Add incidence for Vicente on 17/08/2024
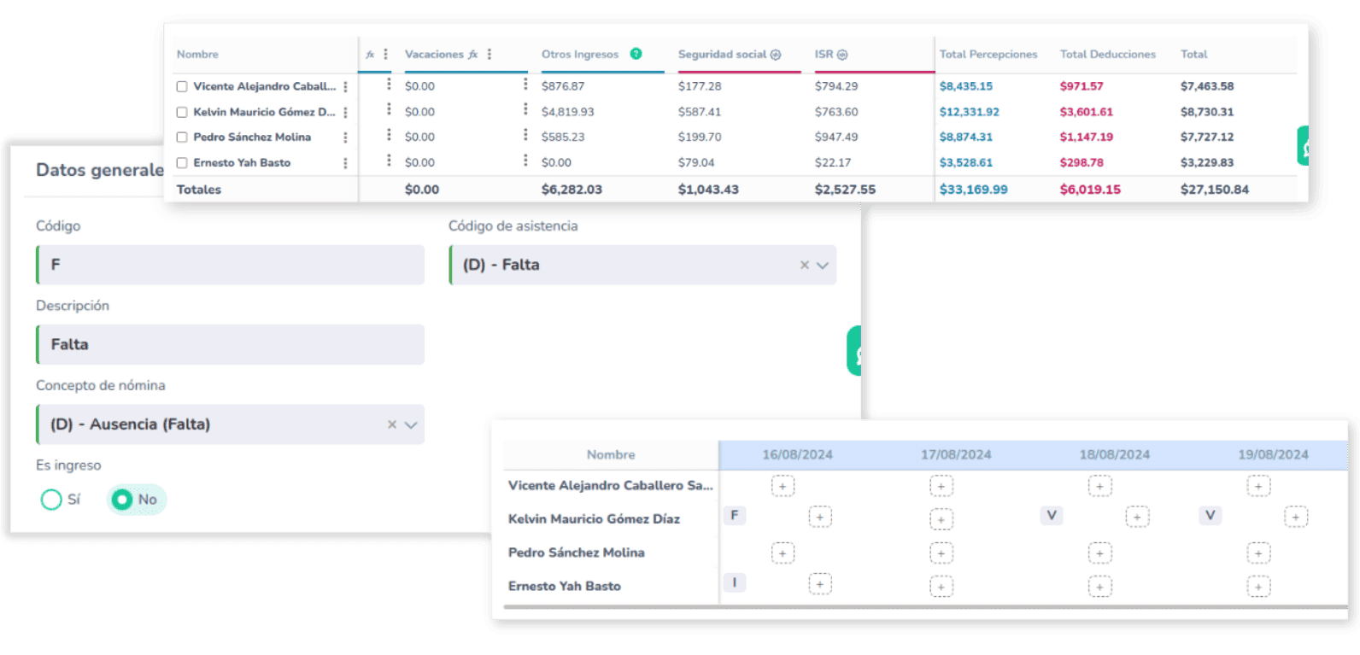Screen dimensions: 1360x655 (941, 486)
